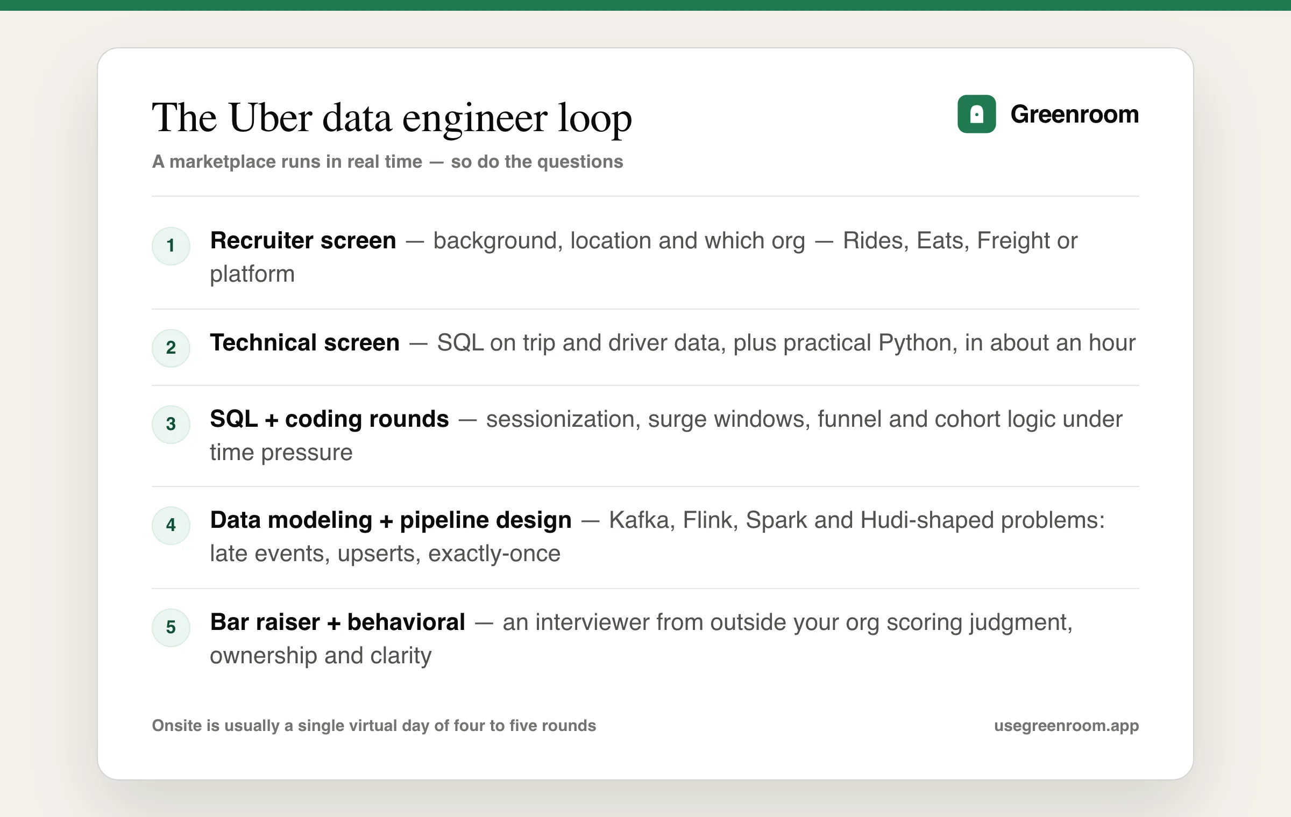The image size is (1291, 817).
Task: Select the step 5 number badge
Action: pos(171,628)
